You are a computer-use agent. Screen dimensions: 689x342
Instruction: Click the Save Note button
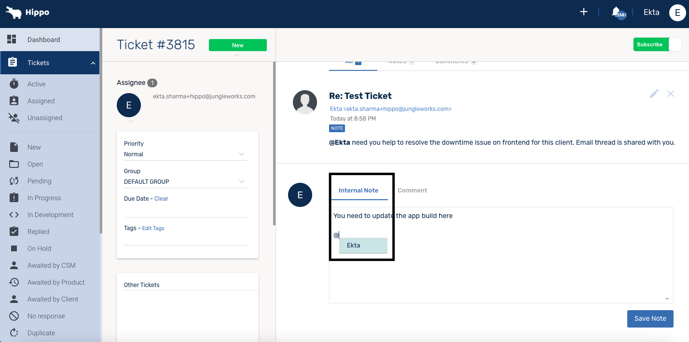[x=650, y=318]
